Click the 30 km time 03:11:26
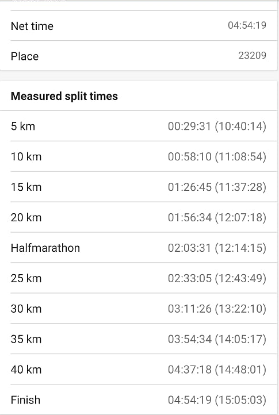The width and height of the screenshot is (279, 415). pyautogui.click(x=190, y=309)
